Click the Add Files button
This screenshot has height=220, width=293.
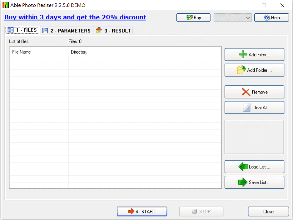tap(254, 55)
